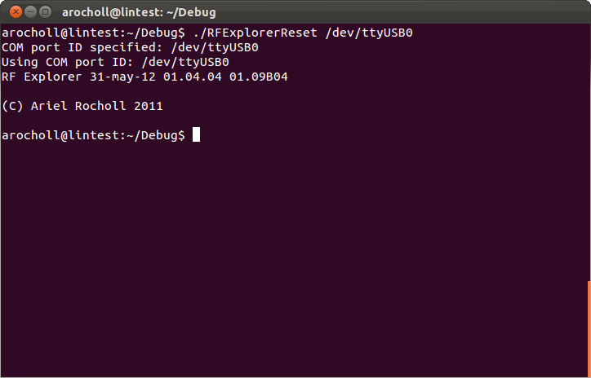Click the firmware string 01.09B04
591x378 pixels.
coord(259,77)
